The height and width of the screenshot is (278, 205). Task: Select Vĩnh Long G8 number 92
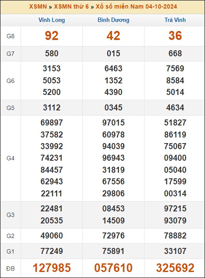click(51, 36)
